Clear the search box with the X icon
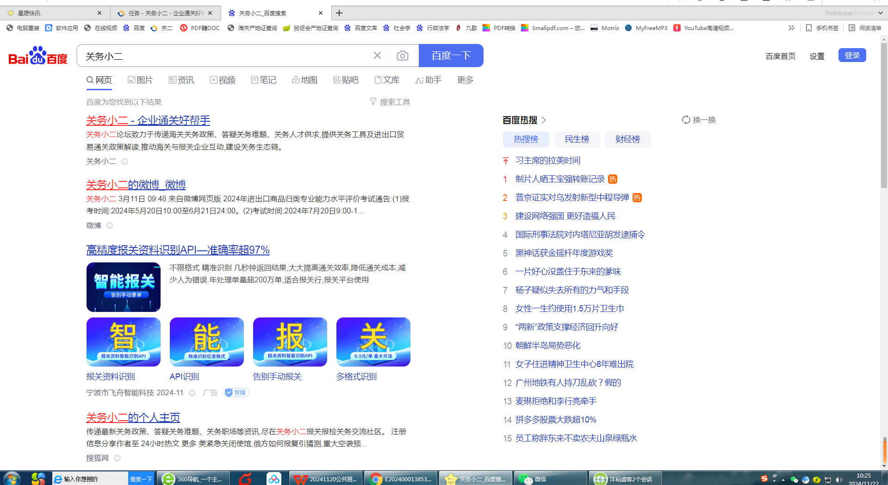888x485 pixels. [377, 56]
